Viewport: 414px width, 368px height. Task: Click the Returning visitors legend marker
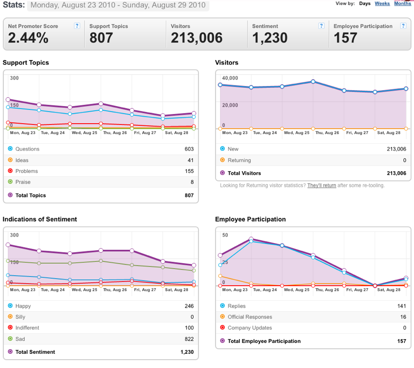223,160
